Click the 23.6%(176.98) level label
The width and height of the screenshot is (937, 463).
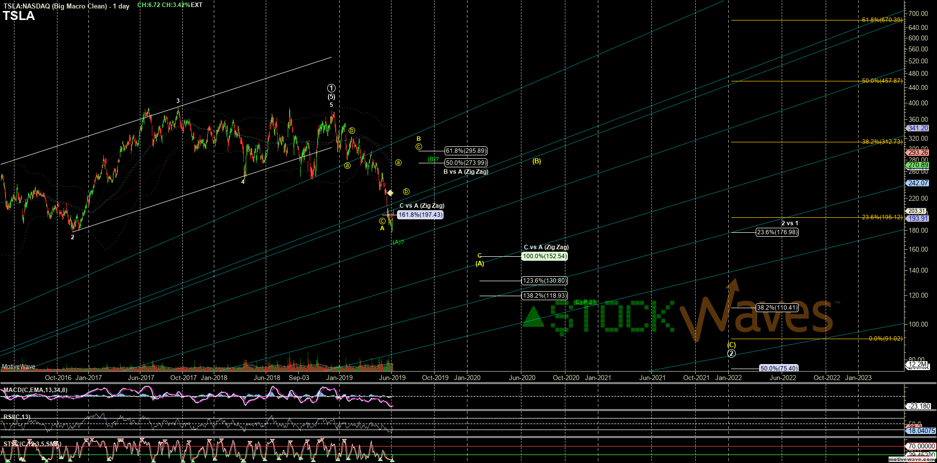(x=777, y=232)
